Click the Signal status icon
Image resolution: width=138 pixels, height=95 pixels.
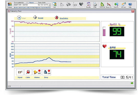tap(20, 72)
